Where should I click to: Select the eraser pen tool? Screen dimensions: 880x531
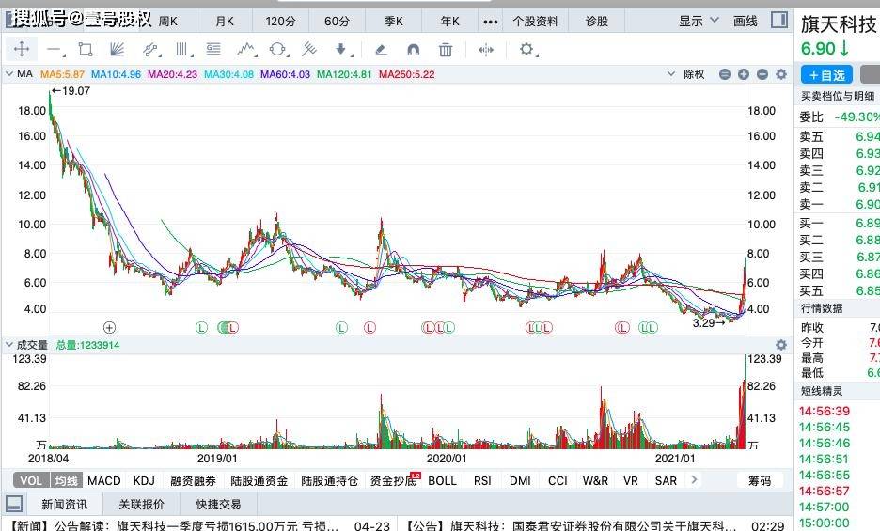coord(380,50)
